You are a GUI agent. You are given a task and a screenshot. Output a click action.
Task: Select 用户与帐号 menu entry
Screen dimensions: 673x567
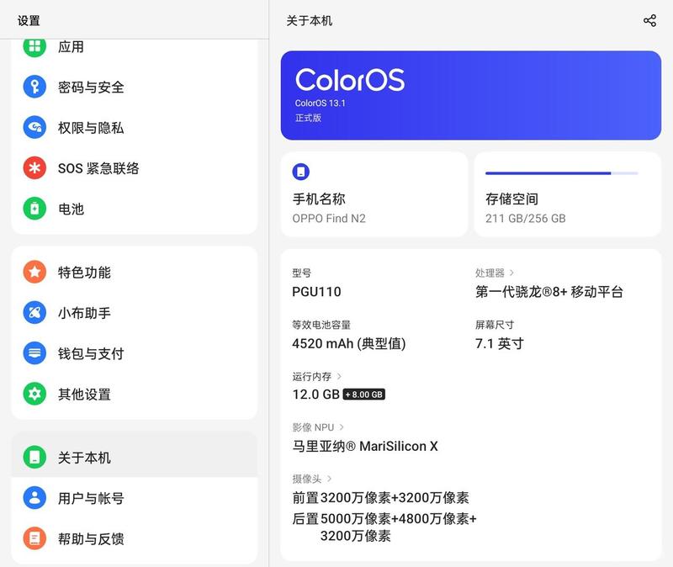[135, 498]
